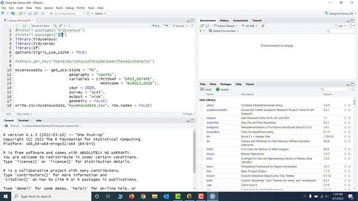Maximize the Environment pane

pyautogui.click(x=352, y=21)
